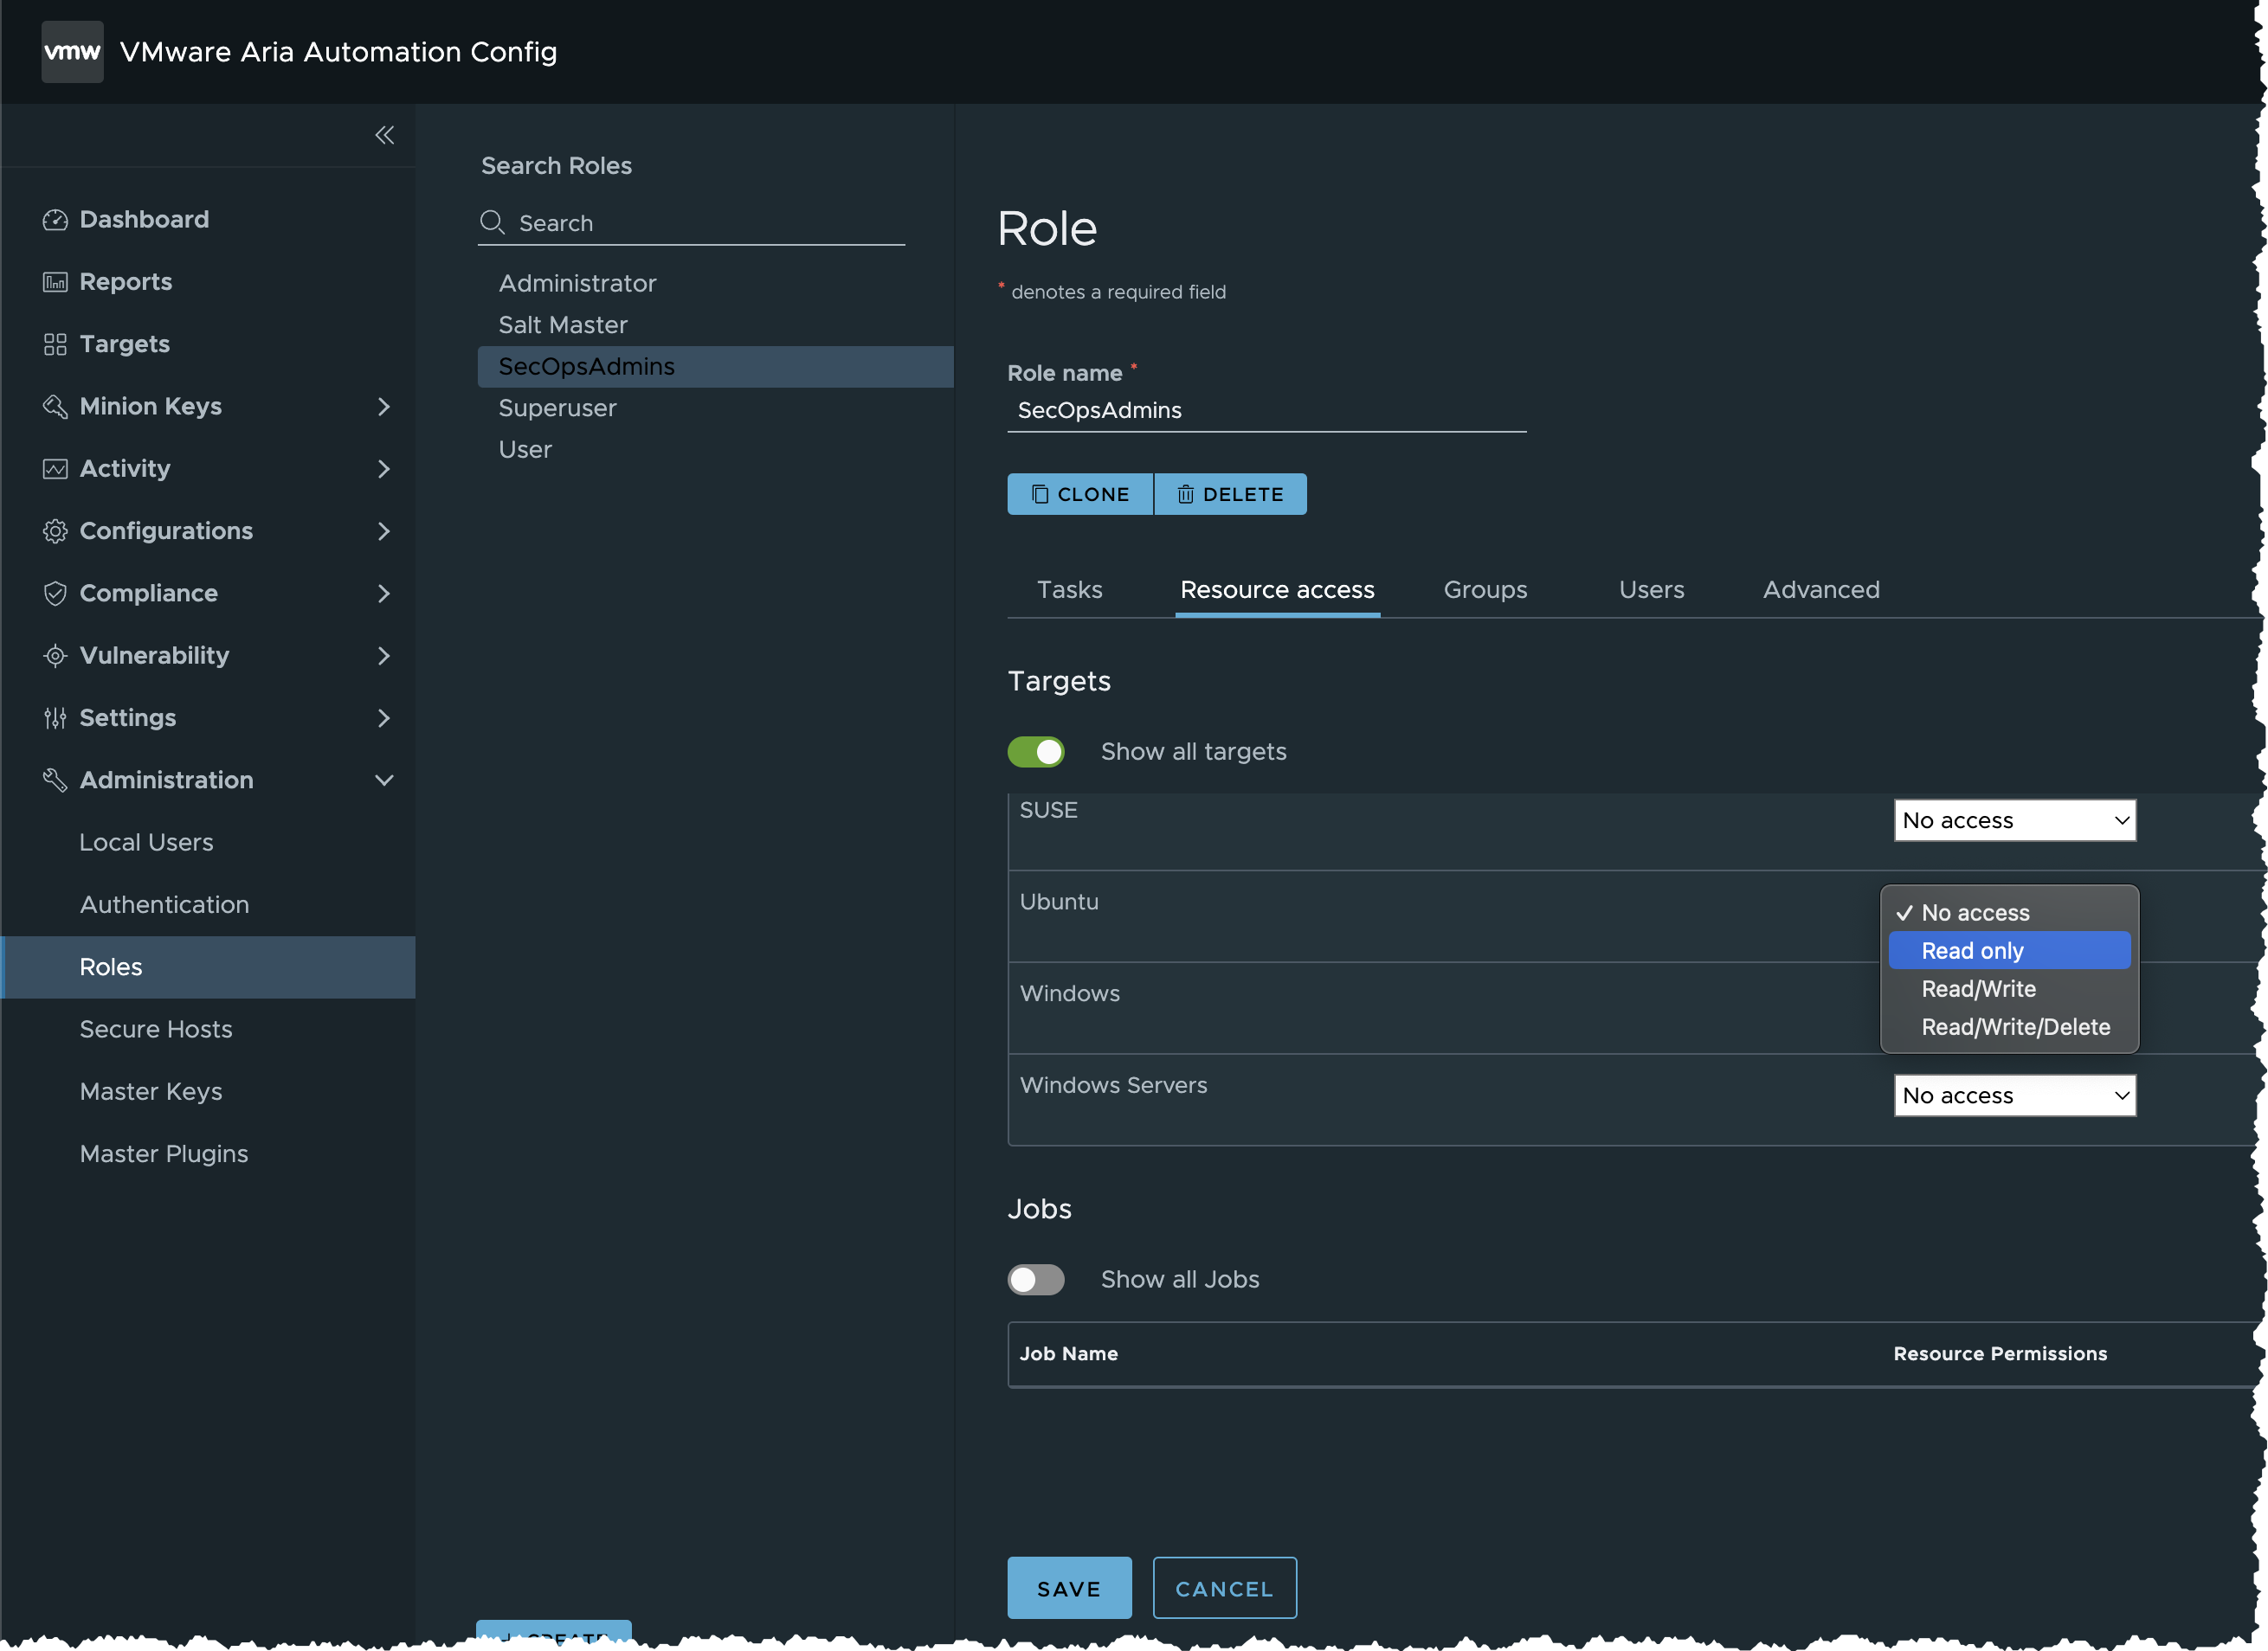Select Administrator in roles list

[577, 283]
